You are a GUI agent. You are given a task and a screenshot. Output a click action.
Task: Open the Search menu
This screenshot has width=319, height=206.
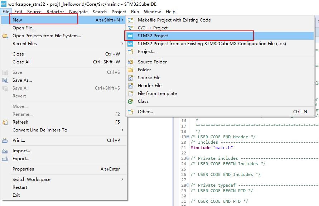(x=100, y=12)
